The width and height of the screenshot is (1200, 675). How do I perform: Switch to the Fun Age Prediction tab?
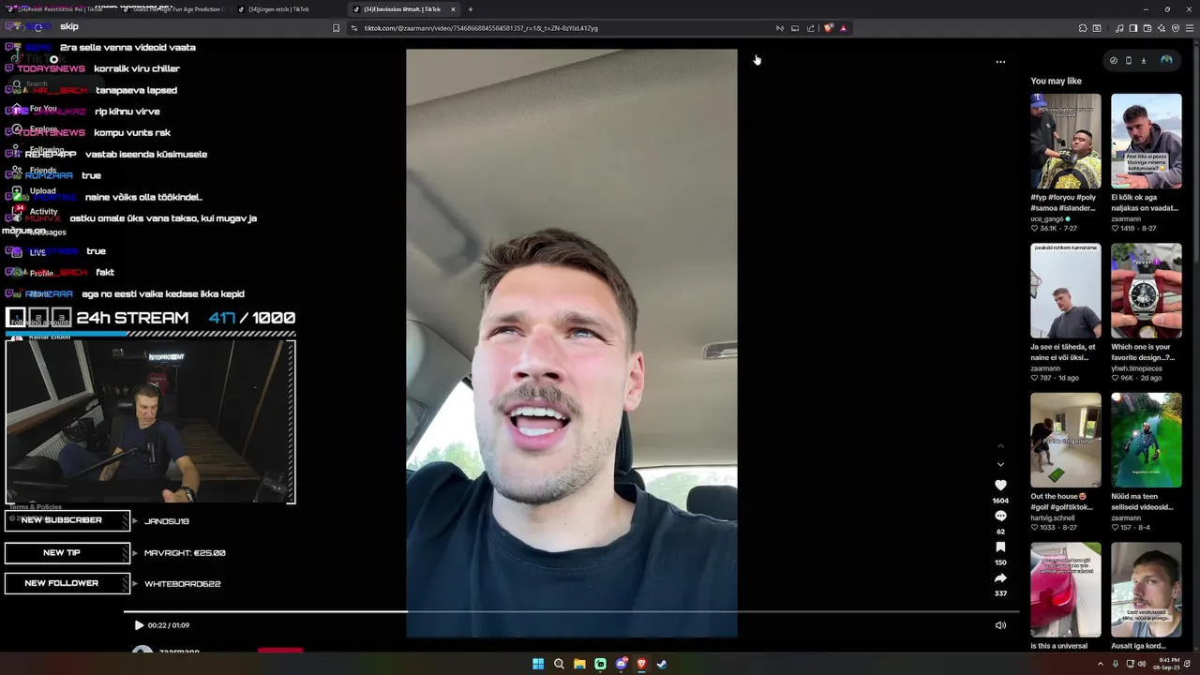point(172,9)
